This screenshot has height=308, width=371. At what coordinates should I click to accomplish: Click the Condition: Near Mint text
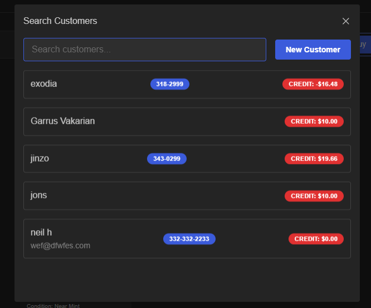[x=53, y=306]
